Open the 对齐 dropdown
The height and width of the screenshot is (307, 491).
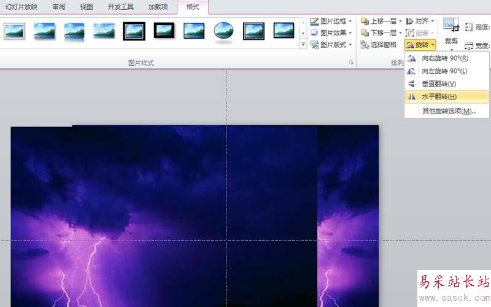(420, 21)
